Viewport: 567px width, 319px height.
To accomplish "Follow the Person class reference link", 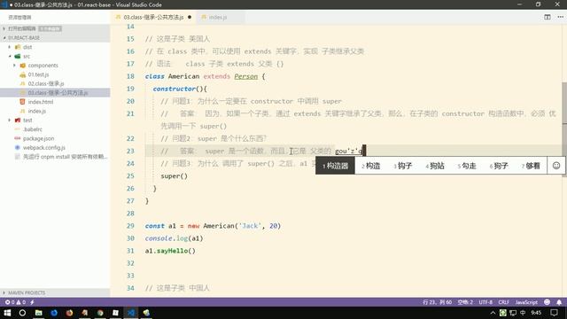I will 246,76.
